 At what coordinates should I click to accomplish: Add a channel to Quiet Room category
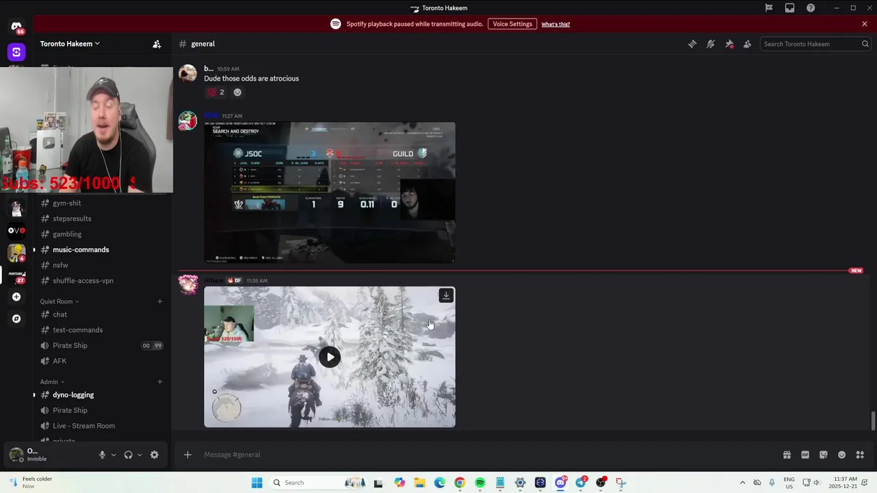click(160, 301)
